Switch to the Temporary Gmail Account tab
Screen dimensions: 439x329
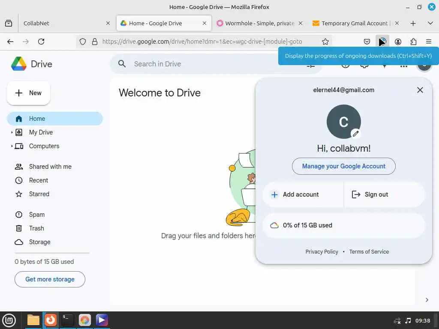point(355,23)
